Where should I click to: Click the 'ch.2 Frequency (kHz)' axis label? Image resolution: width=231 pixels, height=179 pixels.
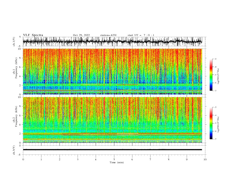pyautogui.click(x=15, y=116)
